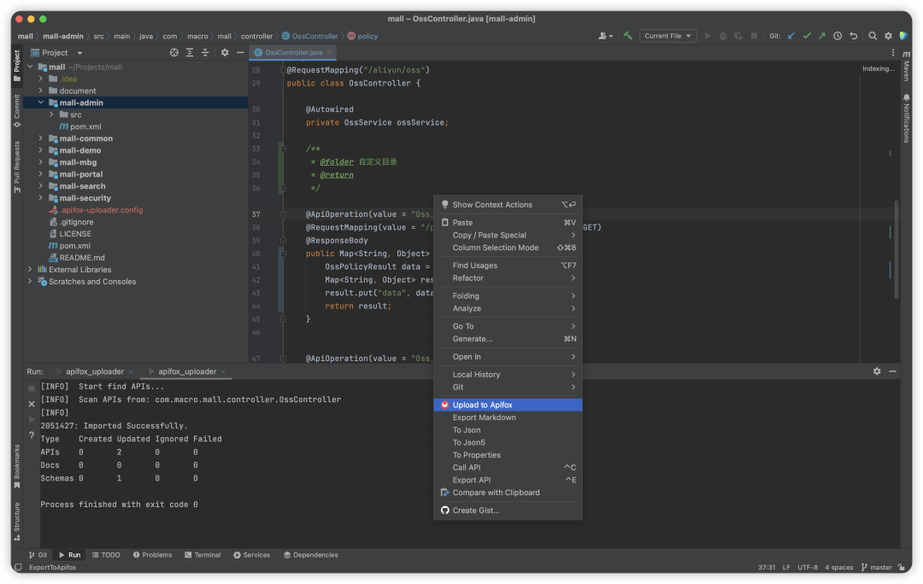This screenshot has width=923, height=584.
Task: Select Generate... from context menu
Action: tap(508, 339)
